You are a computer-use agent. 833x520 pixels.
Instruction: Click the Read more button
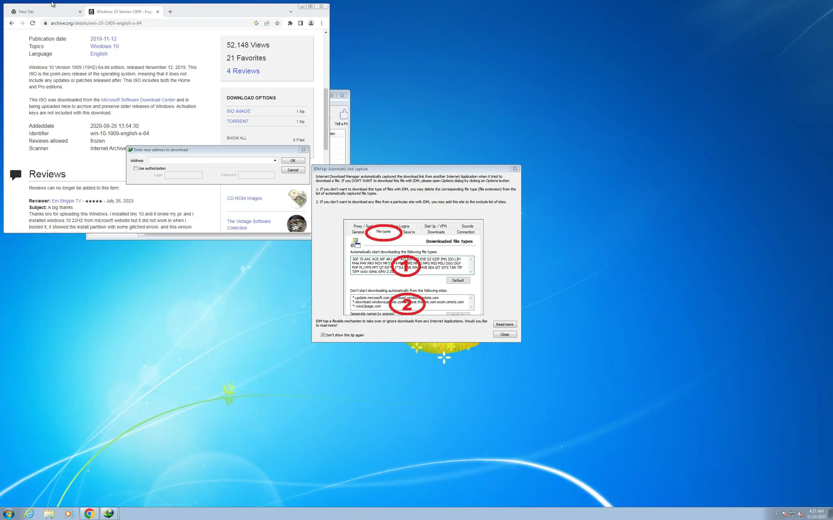click(505, 324)
